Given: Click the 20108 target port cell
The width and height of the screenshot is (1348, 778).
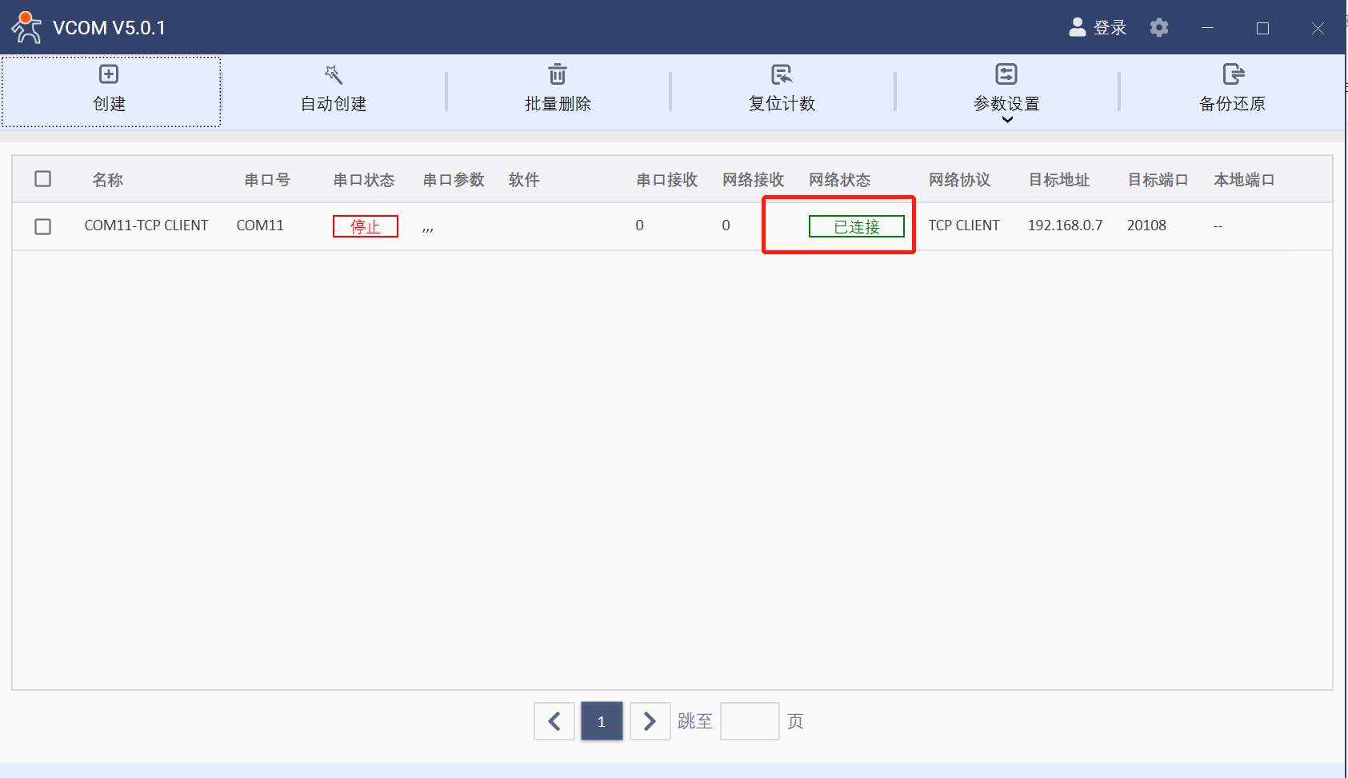Looking at the screenshot, I should pyautogui.click(x=1146, y=225).
